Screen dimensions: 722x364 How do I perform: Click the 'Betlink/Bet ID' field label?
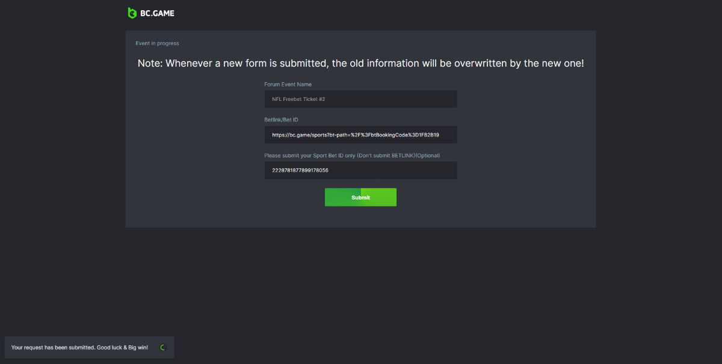(x=281, y=120)
